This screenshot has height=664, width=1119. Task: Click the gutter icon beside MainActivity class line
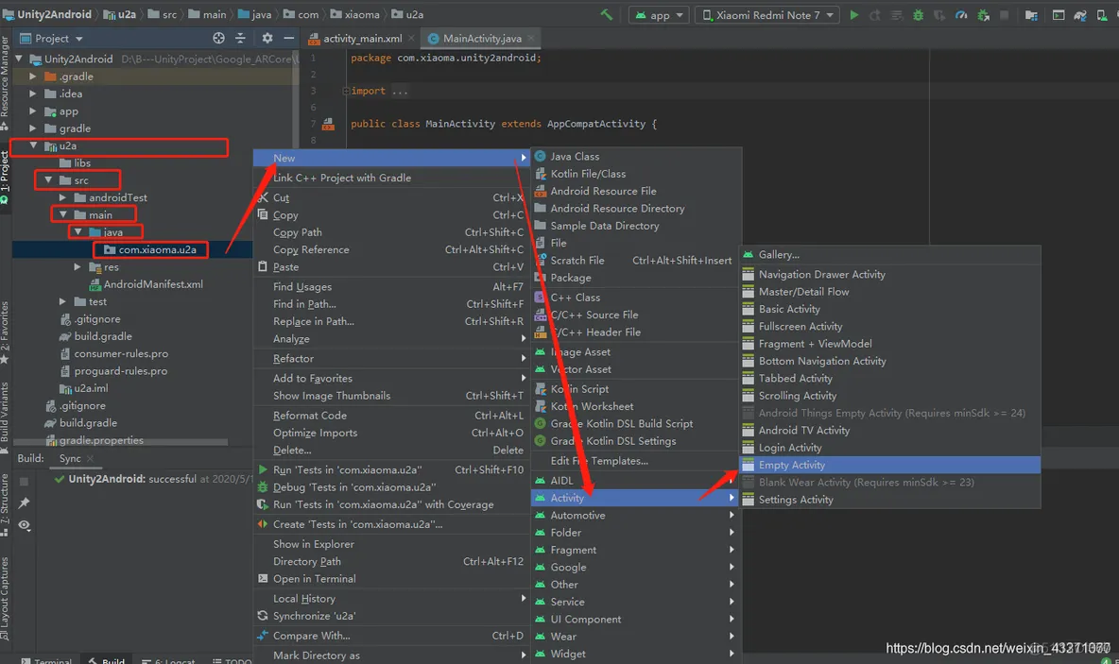(x=328, y=124)
